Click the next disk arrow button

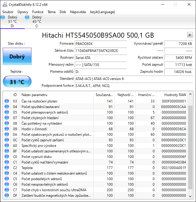pos(190,35)
